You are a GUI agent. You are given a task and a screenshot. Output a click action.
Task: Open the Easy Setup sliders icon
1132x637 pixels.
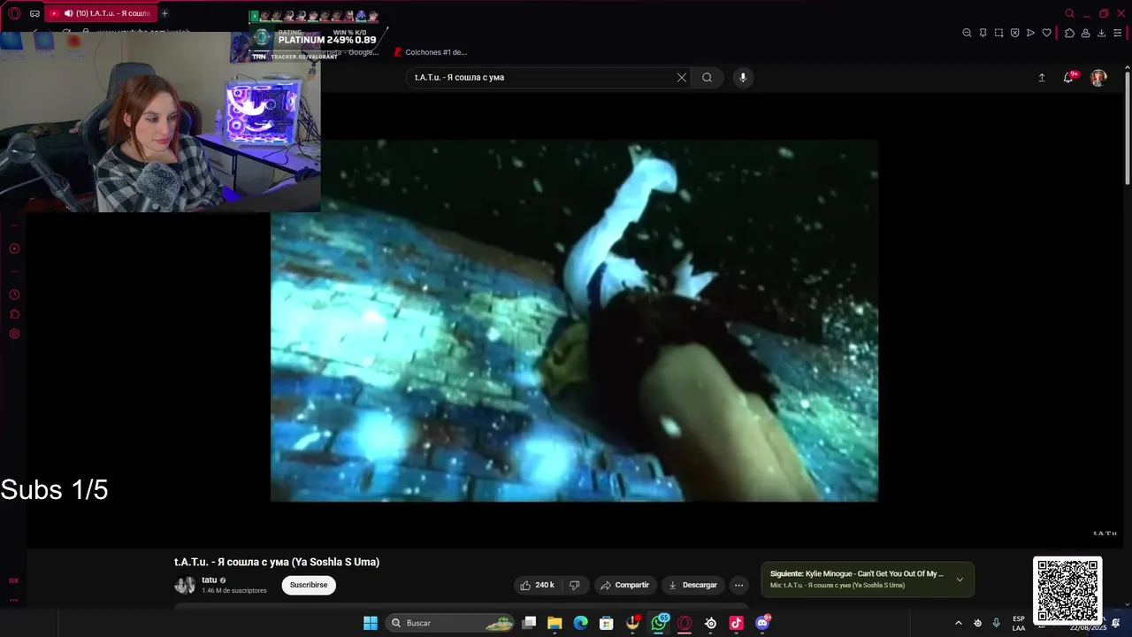click(x=1118, y=33)
